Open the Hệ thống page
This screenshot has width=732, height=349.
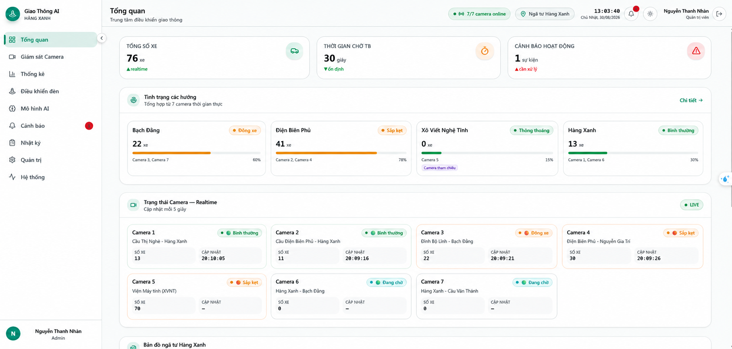click(x=50, y=177)
